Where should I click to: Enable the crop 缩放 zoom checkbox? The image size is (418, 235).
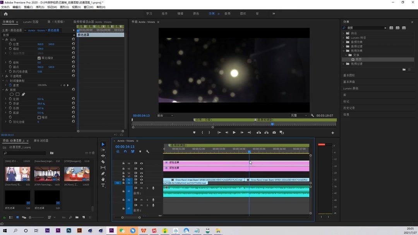coord(39,117)
